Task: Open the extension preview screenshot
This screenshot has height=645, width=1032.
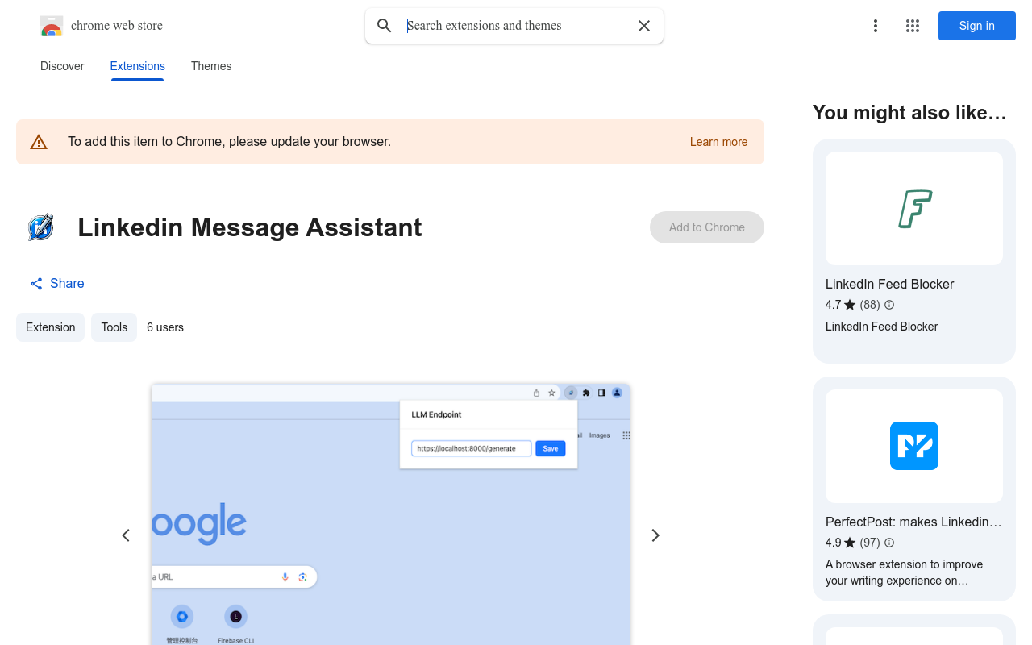Action: point(391,514)
